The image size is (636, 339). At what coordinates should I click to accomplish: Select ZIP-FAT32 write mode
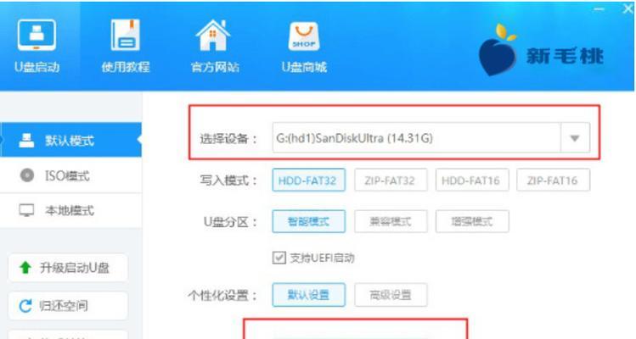391,180
